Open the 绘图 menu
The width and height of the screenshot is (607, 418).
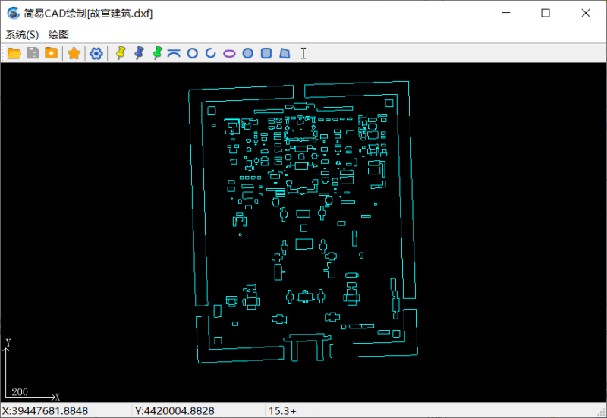click(58, 34)
